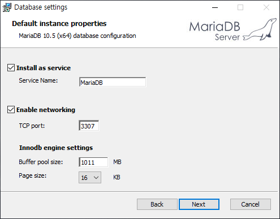Click the Buffer pool size label

(x=41, y=162)
